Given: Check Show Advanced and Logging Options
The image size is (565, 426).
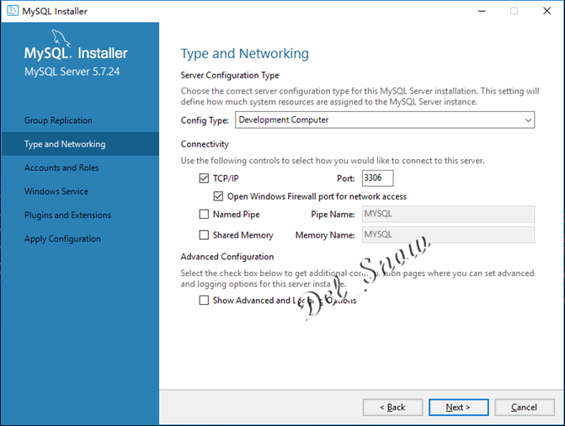Looking at the screenshot, I should pyautogui.click(x=204, y=301).
